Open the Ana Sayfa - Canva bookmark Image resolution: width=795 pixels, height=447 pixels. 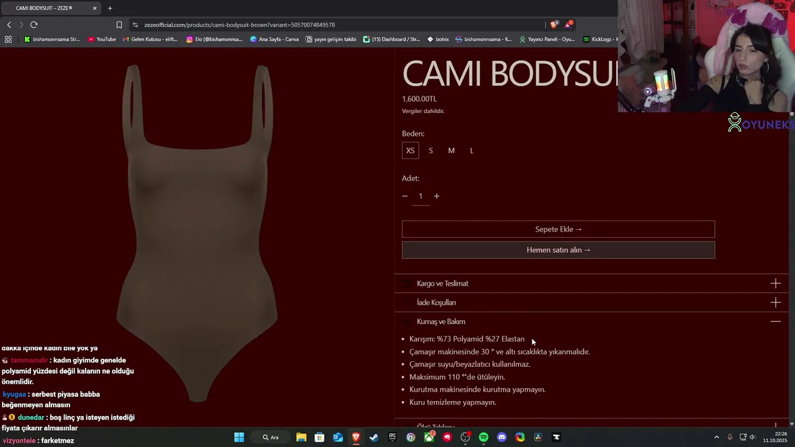(x=275, y=39)
